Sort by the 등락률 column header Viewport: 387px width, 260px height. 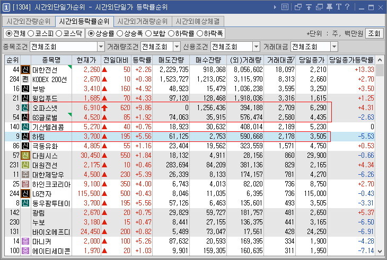142,60
